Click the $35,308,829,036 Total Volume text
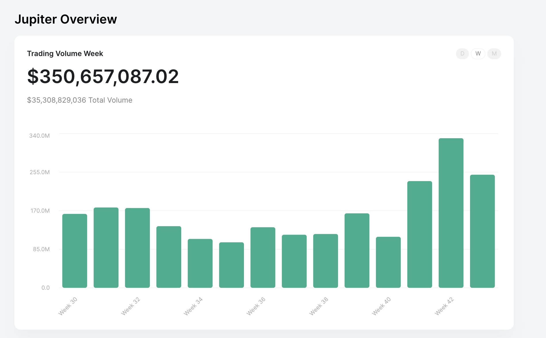546x338 pixels. click(x=79, y=100)
